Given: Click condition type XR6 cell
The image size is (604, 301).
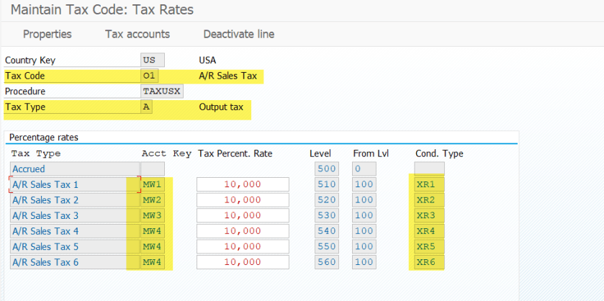Looking at the screenshot, I should (x=429, y=261).
